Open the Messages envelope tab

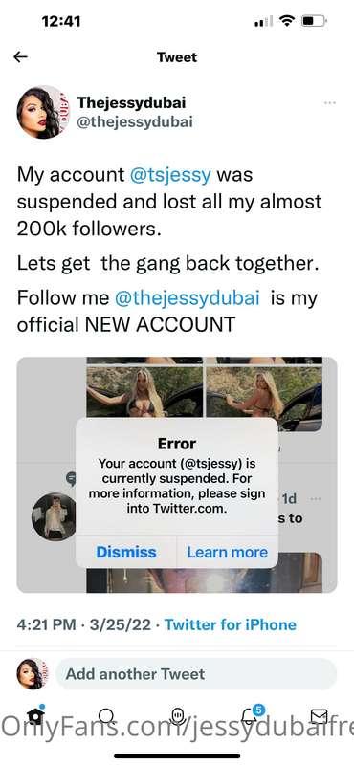[x=319, y=715]
